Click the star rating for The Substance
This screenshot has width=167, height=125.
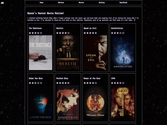[36, 33]
